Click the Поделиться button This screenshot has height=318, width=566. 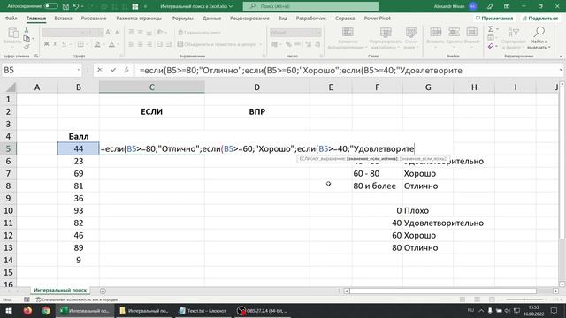coord(540,18)
